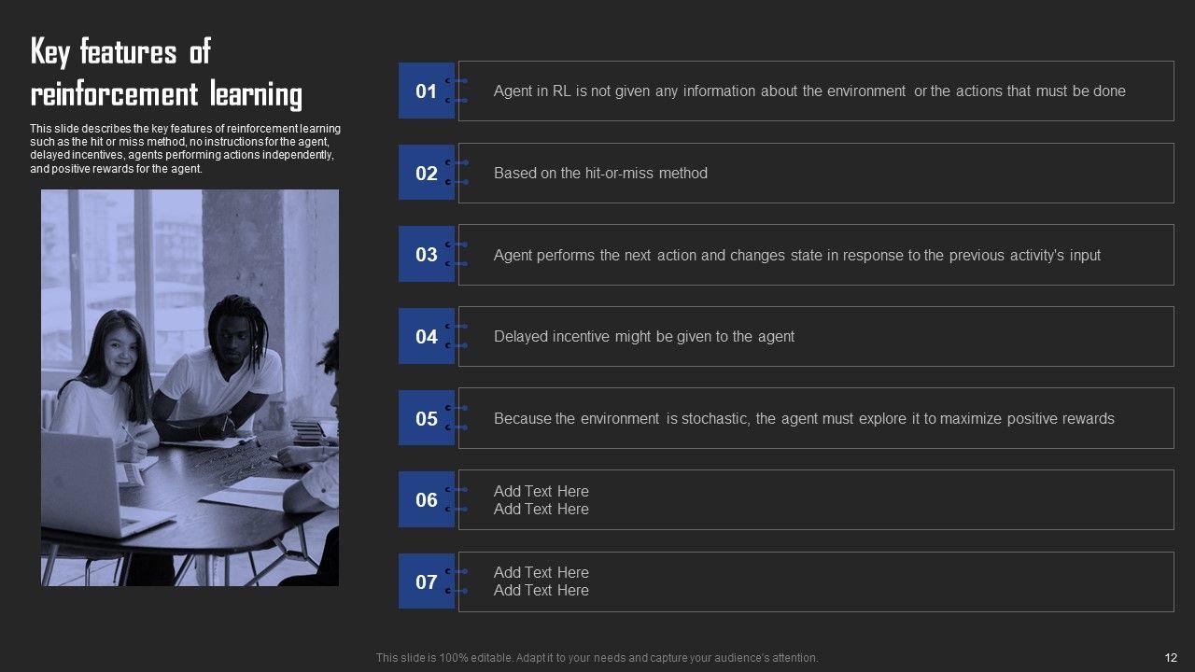Select the blue 02 number badge
This screenshot has height=672, width=1195.
click(426, 173)
